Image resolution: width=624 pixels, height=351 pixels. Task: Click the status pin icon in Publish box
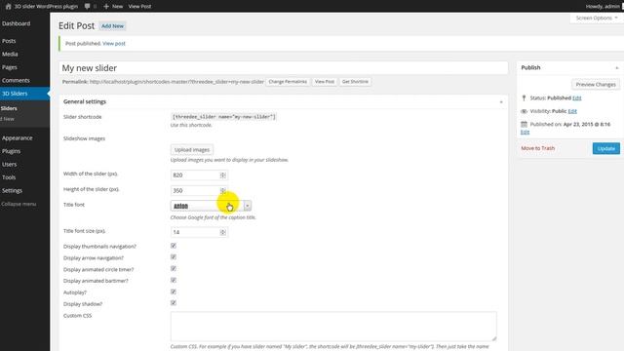525,97
